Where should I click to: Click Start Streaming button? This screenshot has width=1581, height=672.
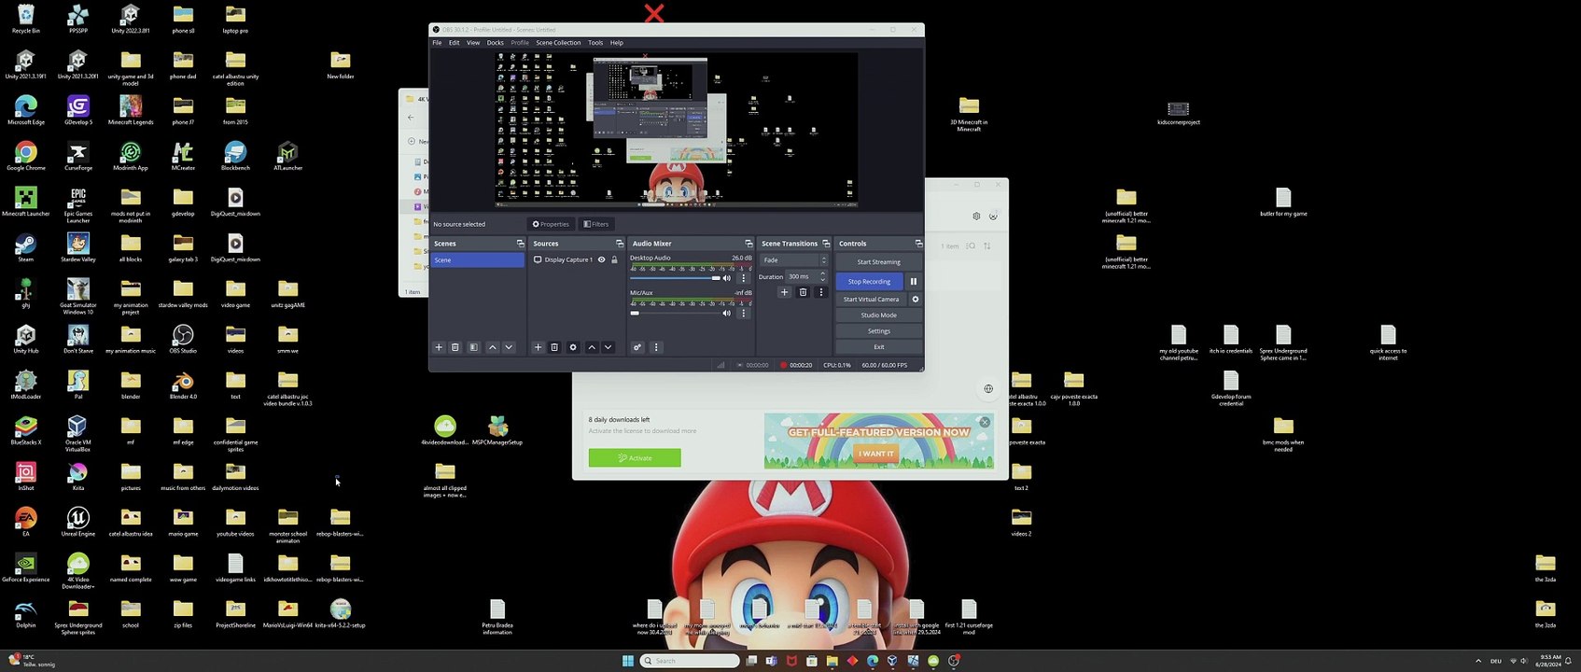pyautogui.click(x=878, y=262)
